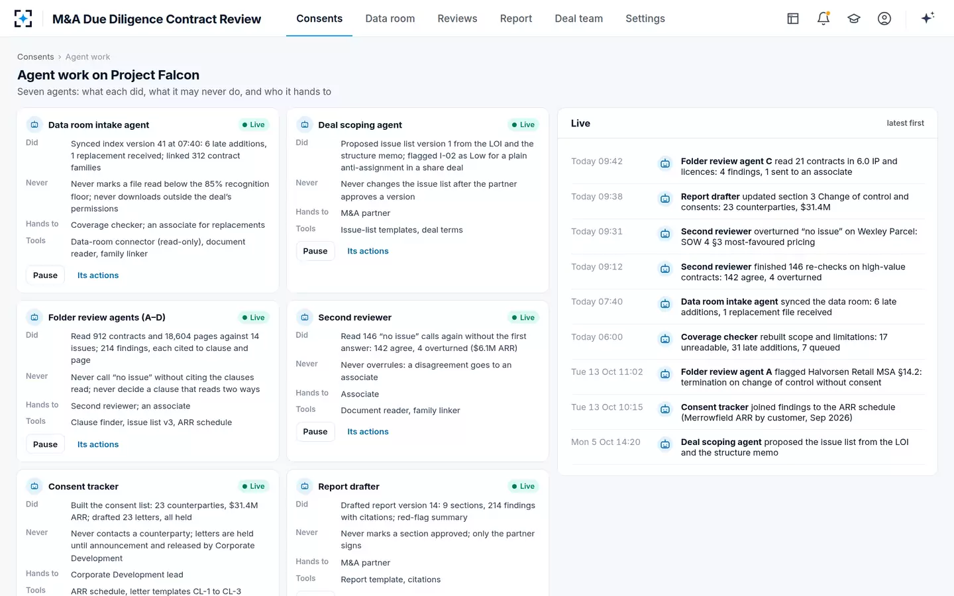Open the notifications bell
954x596 pixels.
(x=823, y=19)
